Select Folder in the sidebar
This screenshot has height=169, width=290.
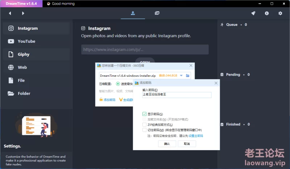tap(36, 93)
